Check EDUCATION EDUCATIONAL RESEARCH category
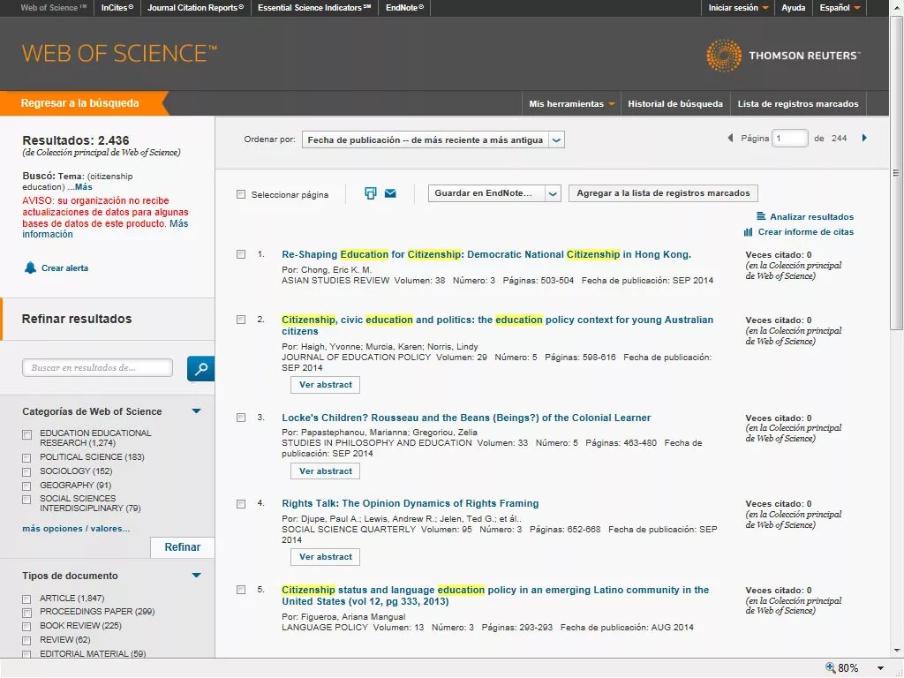Viewport: 904px width, 678px height. [x=26, y=435]
